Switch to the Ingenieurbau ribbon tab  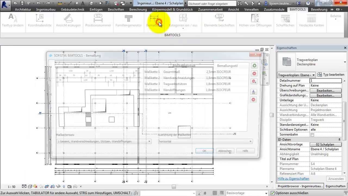click(x=46, y=9)
